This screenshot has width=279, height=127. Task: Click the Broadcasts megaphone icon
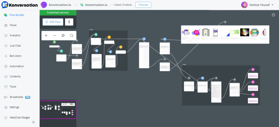click(6, 97)
